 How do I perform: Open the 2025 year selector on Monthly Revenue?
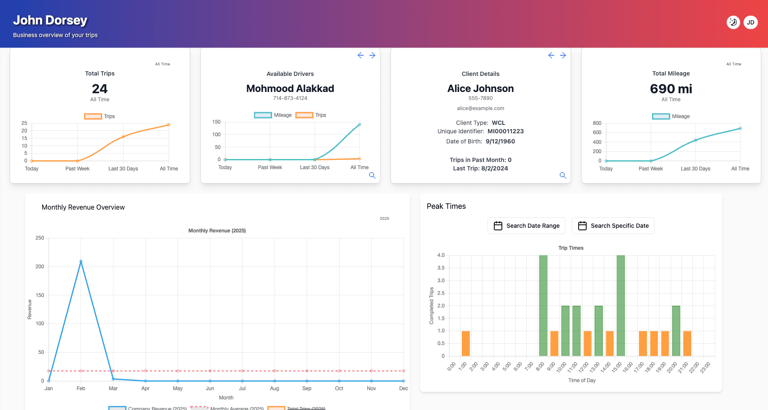384,218
